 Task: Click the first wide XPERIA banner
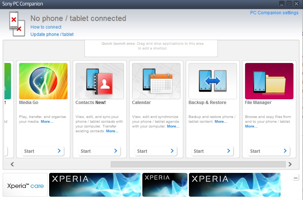pos(95,185)
